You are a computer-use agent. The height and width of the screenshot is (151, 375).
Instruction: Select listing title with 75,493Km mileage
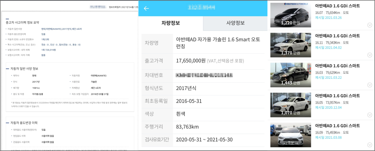click(x=337, y=126)
